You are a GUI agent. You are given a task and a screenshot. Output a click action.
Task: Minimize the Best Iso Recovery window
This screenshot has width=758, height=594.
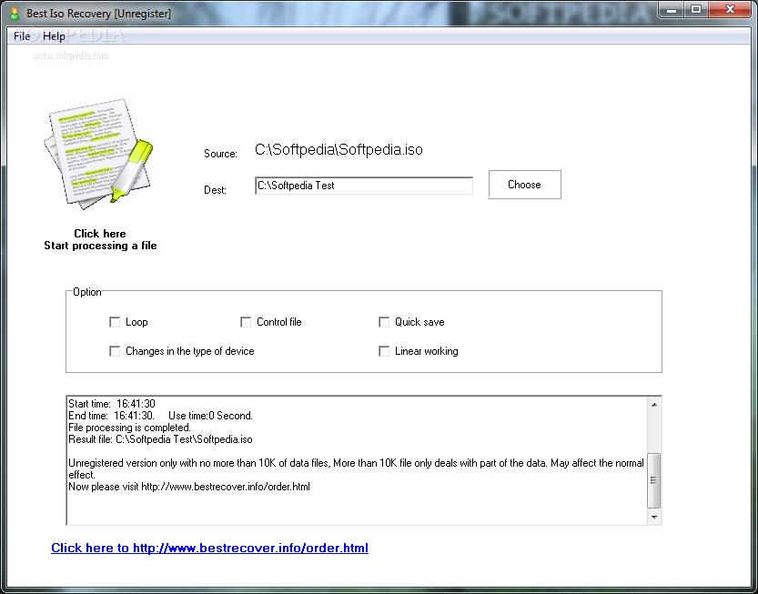(x=672, y=10)
